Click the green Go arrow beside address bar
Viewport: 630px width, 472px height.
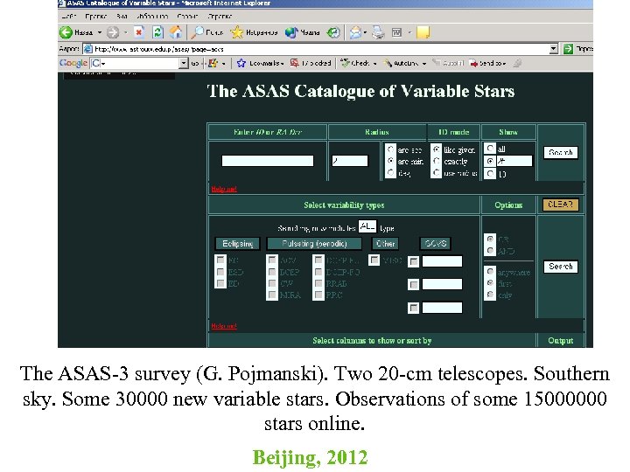coord(568,49)
